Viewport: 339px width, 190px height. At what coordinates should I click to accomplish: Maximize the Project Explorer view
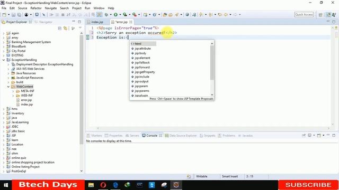(x=79, y=22)
